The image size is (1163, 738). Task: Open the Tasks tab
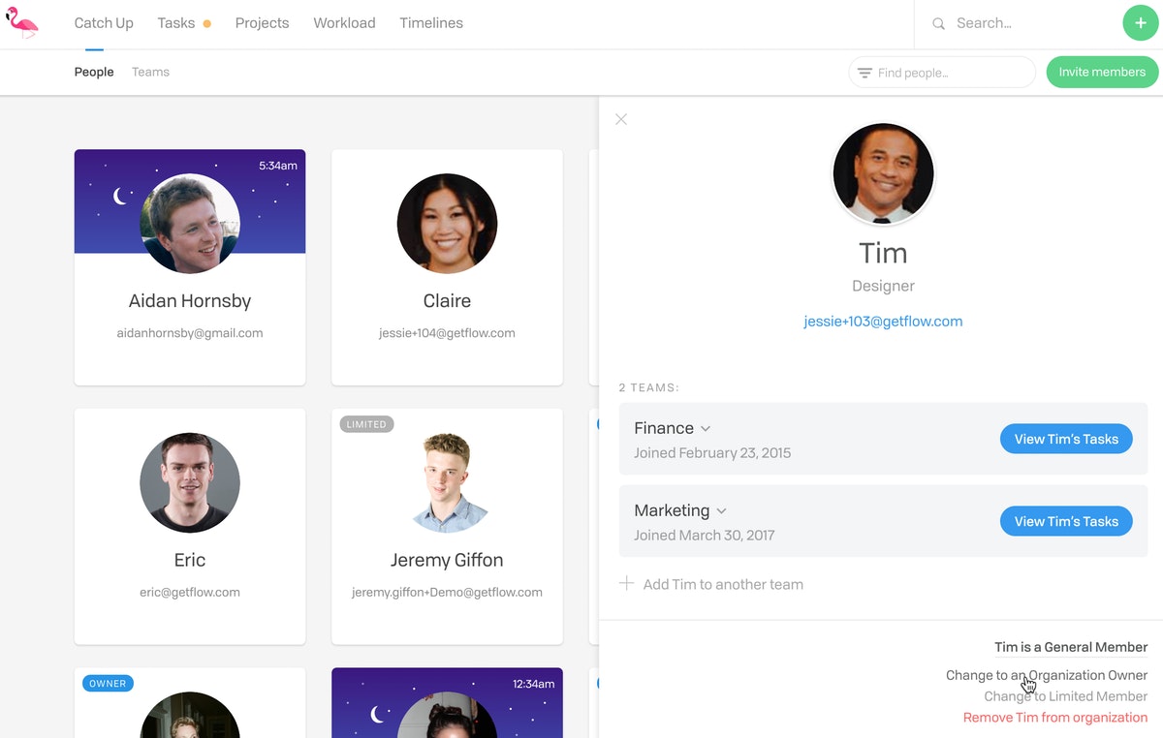click(176, 23)
